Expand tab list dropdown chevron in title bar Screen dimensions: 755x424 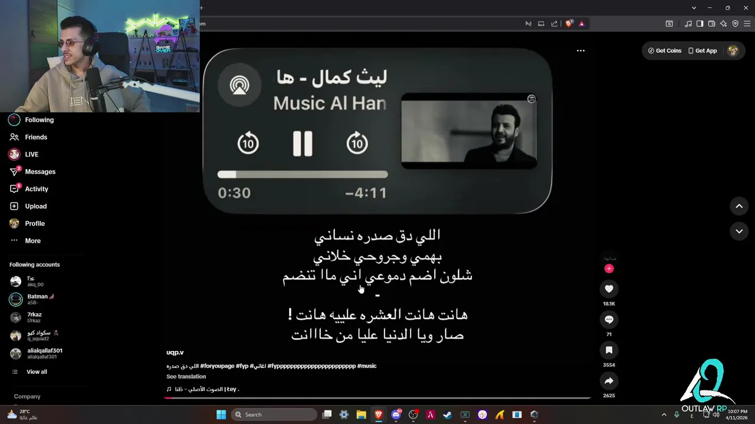pos(694,8)
